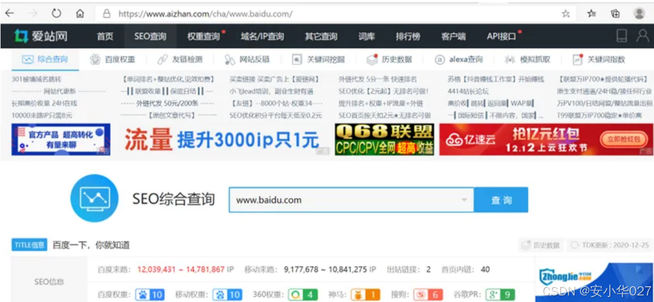The height and width of the screenshot is (302, 654).
Task: Click the padlock site-info icon
Action: [x=107, y=14]
